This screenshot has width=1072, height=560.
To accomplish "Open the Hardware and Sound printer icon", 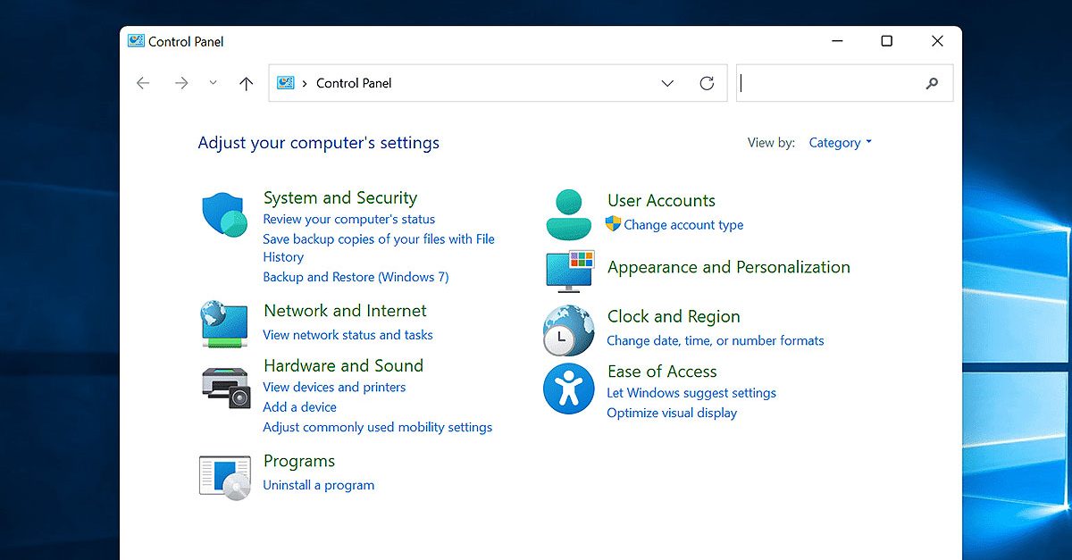I will 224,386.
